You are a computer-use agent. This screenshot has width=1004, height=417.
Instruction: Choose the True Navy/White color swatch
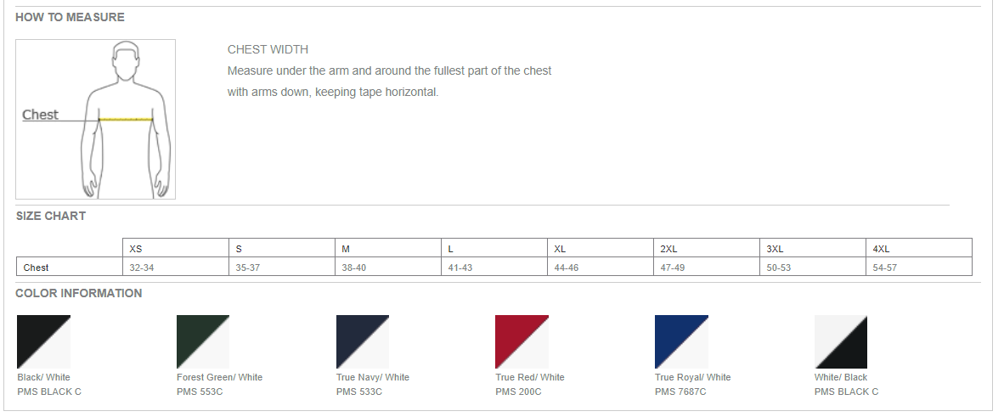[x=363, y=342]
